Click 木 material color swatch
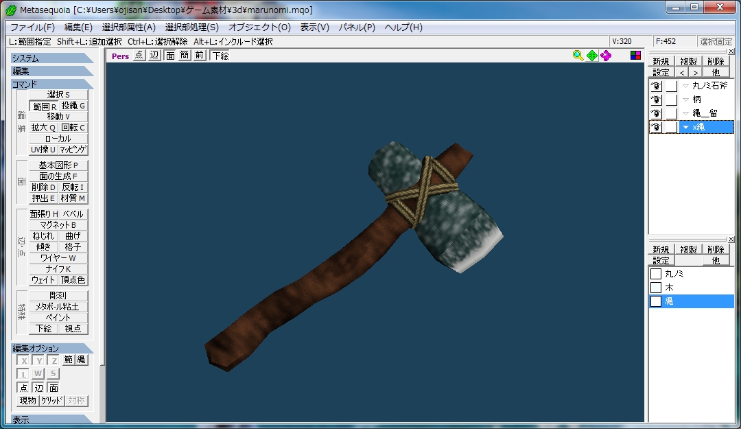 [x=656, y=288]
